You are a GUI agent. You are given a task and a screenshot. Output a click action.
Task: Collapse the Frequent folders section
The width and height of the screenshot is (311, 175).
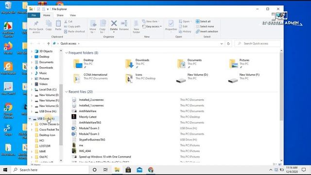pyautogui.click(x=67, y=53)
